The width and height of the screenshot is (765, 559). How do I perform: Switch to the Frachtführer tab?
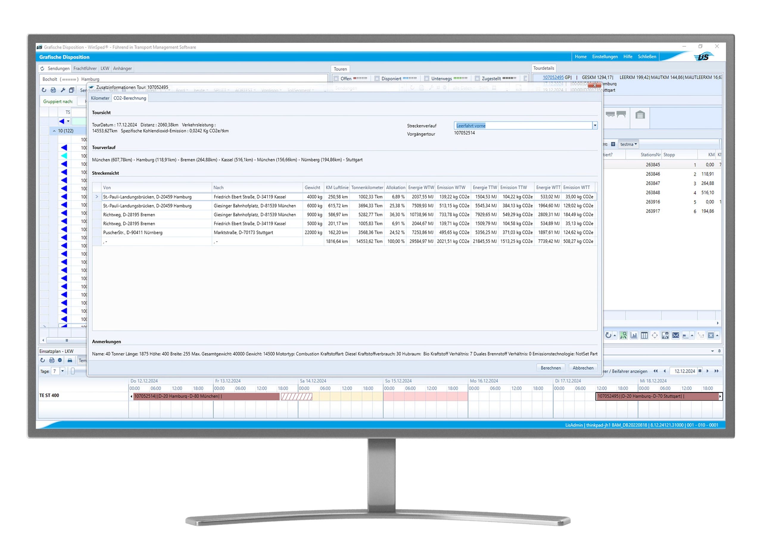(85, 69)
